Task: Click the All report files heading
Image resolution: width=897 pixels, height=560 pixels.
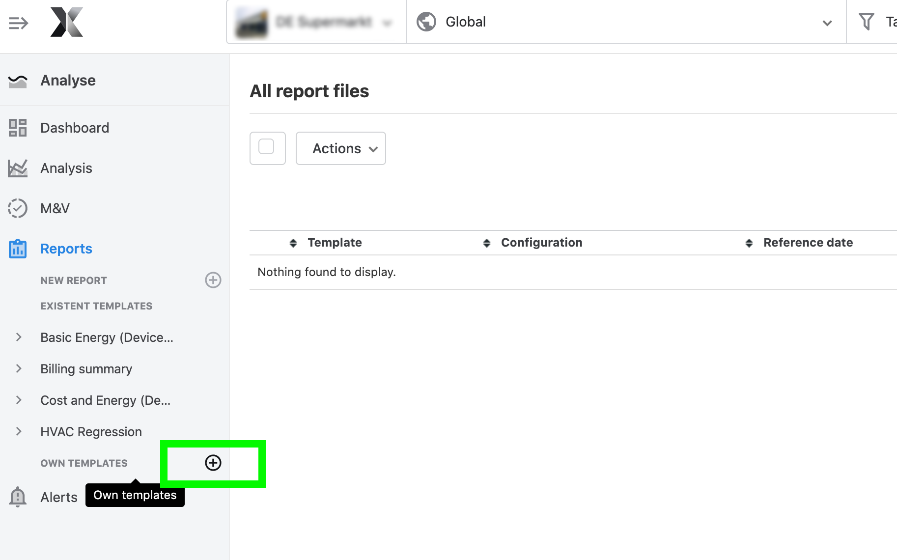Action: [309, 91]
